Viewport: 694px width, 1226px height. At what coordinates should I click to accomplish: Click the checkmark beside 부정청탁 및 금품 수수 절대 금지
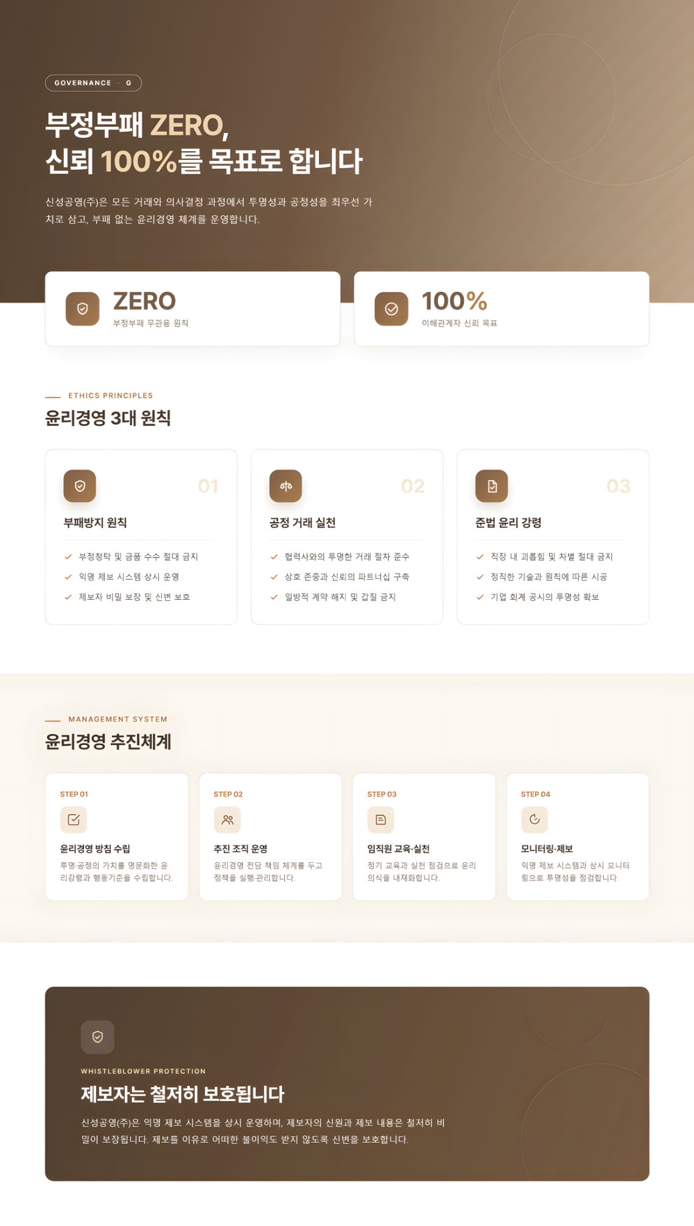pos(68,556)
